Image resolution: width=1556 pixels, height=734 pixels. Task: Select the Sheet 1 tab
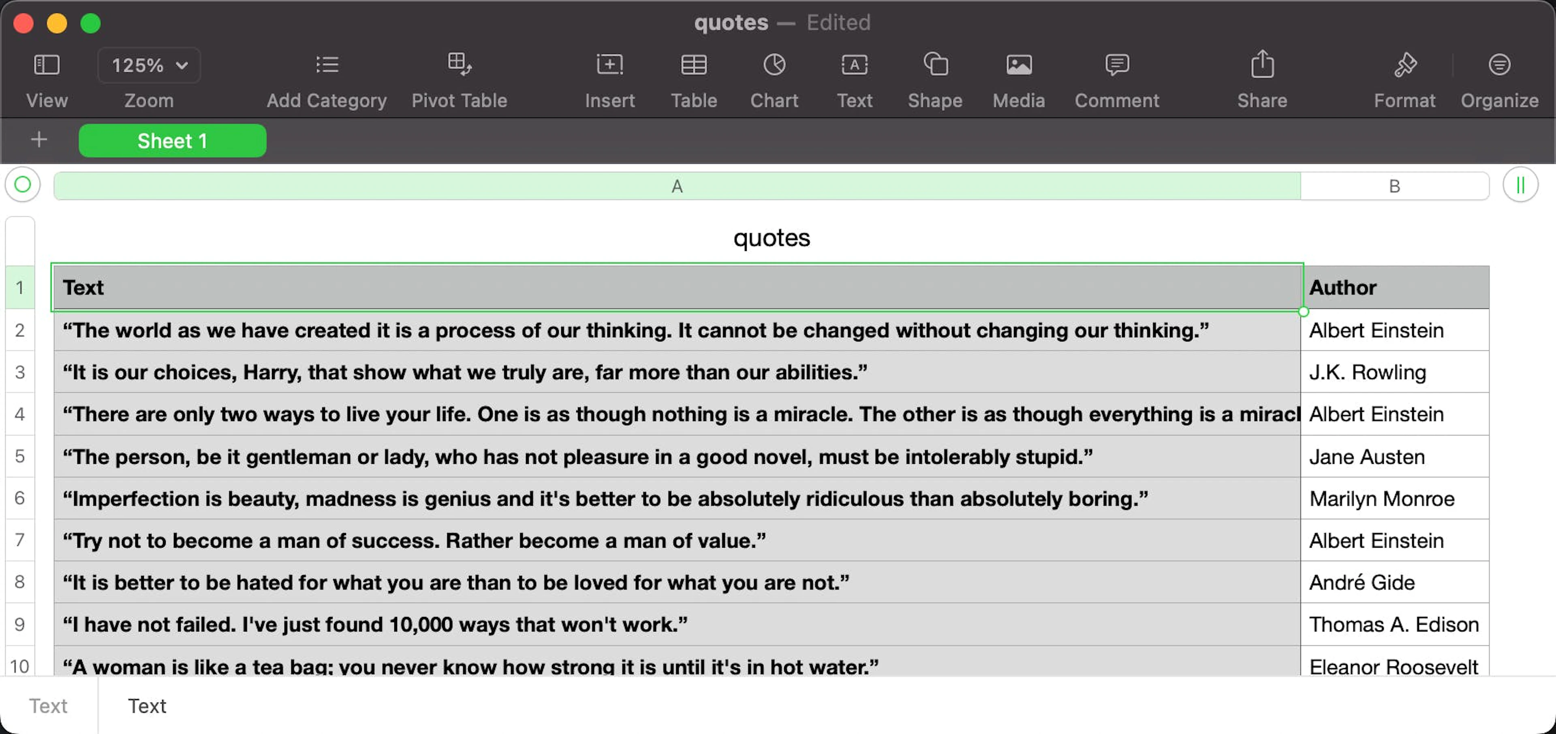[x=172, y=141]
